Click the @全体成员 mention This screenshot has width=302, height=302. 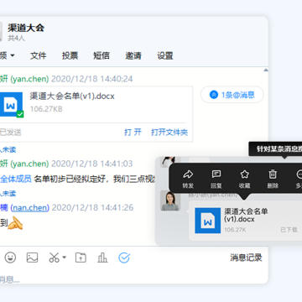[16, 179]
